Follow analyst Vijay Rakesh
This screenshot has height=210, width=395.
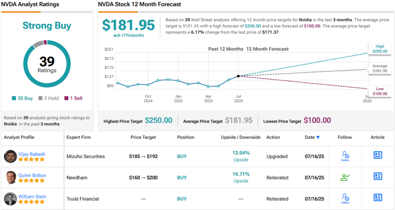345,156
